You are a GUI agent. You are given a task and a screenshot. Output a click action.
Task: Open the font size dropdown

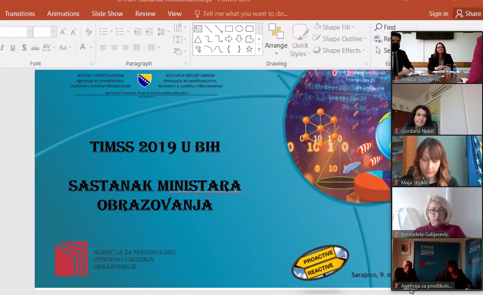click(53, 32)
